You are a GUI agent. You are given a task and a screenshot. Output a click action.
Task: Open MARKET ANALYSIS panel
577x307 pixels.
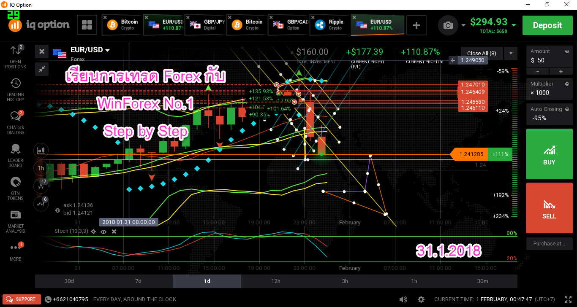15,220
